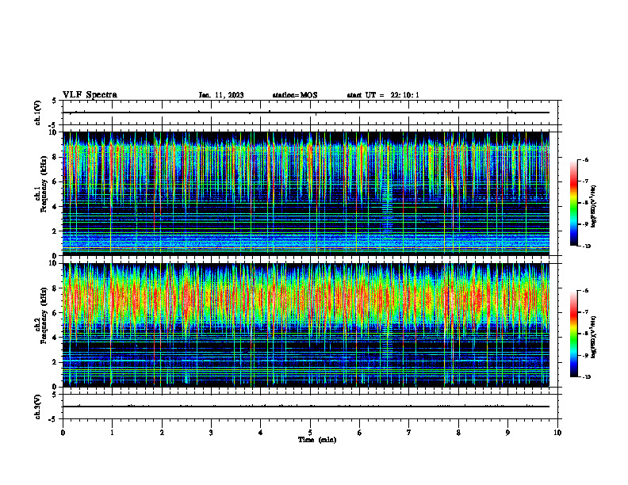Click the "-6" label on ch.1 colorbar
Screen dimensions: 628x485
[x=585, y=160]
